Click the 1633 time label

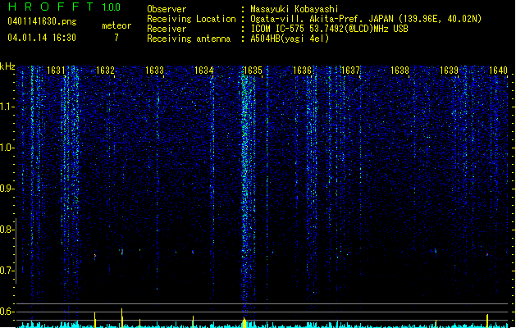[154, 71]
